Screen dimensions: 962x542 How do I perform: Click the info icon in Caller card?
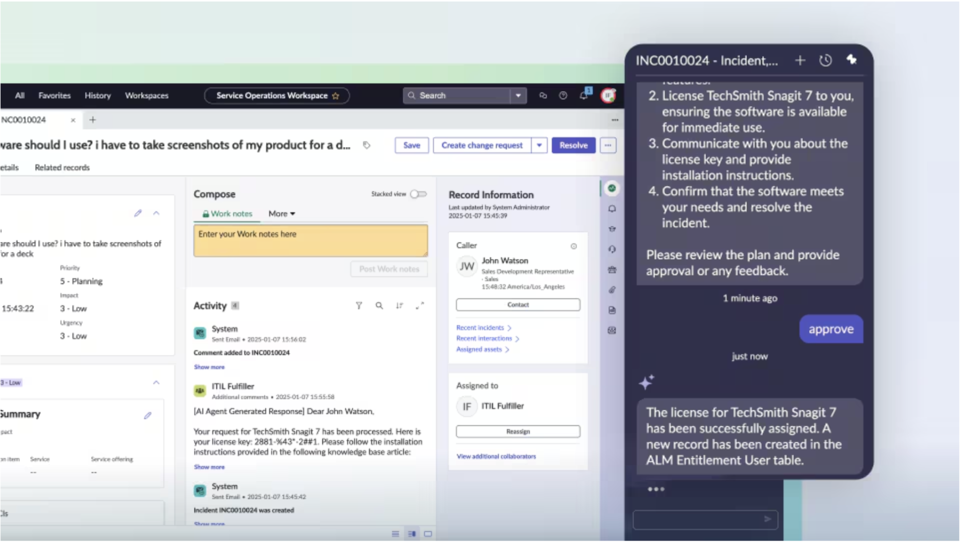tap(574, 246)
